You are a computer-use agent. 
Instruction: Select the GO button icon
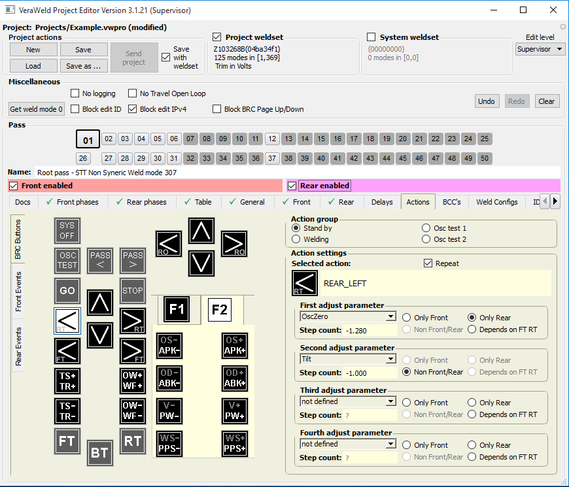click(67, 290)
